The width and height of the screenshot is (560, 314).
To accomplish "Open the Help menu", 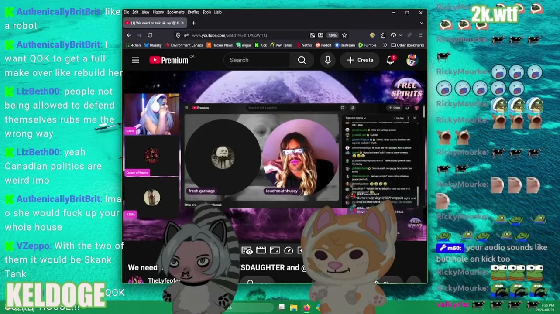I will click(218, 12).
